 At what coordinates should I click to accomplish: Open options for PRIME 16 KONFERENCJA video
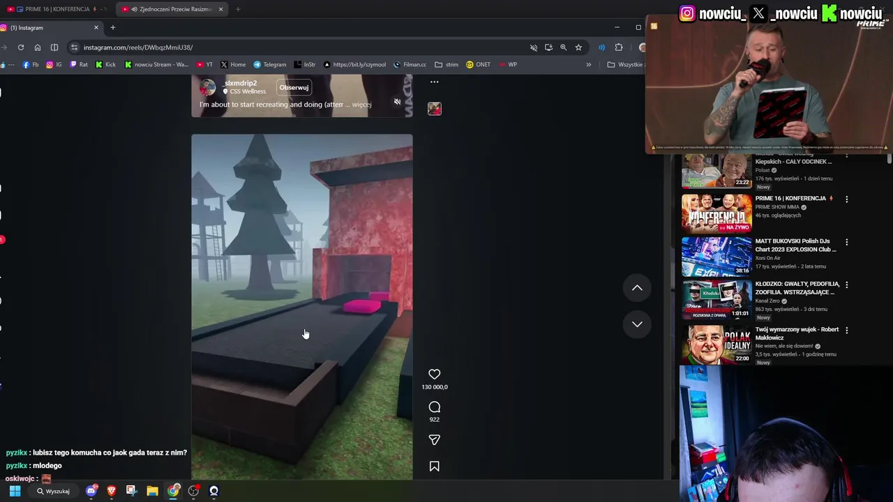pos(846,199)
